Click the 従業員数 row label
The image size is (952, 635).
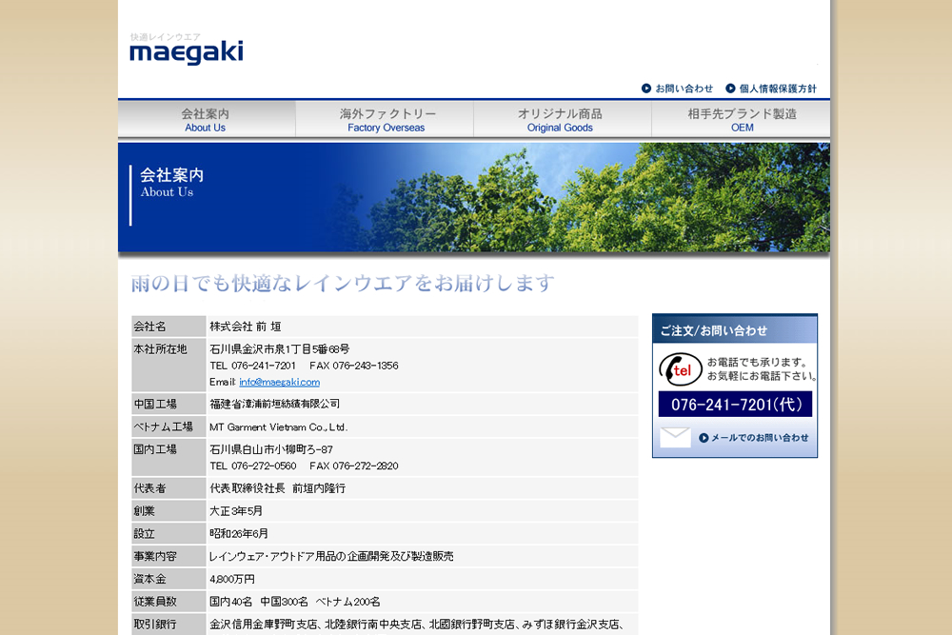(155, 602)
